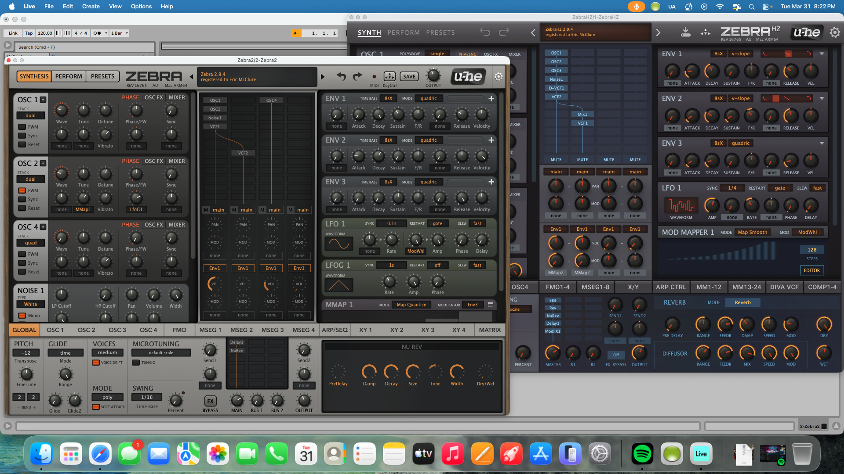Click ZebraHZ save preset download icon
The width and height of the screenshot is (844, 474).
pyautogui.click(x=685, y=32)
